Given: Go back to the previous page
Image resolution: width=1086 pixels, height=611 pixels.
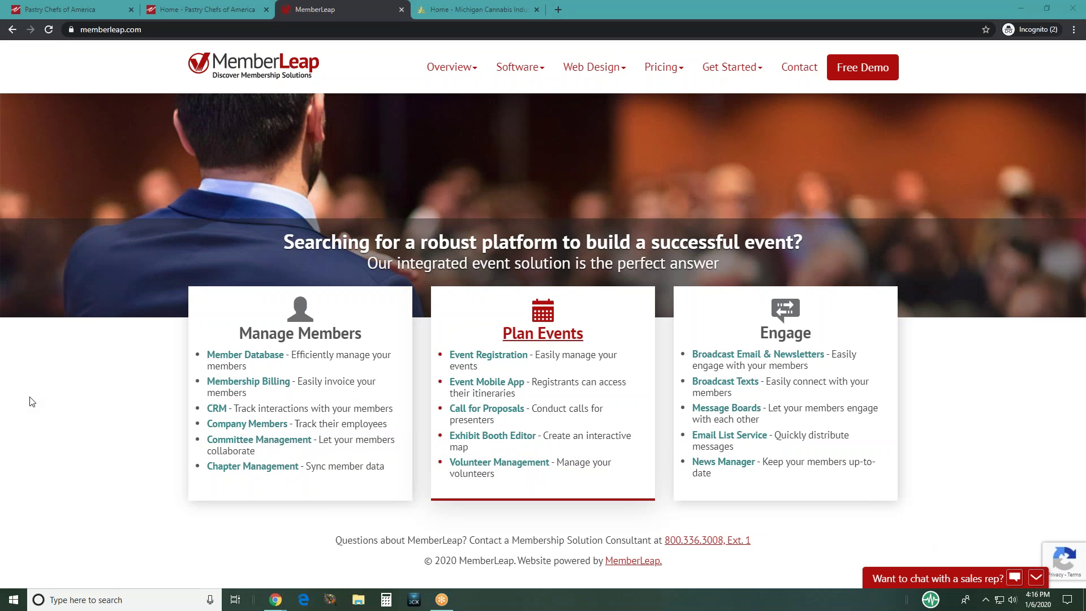Looking at the screenshot, I should (12, 29).
